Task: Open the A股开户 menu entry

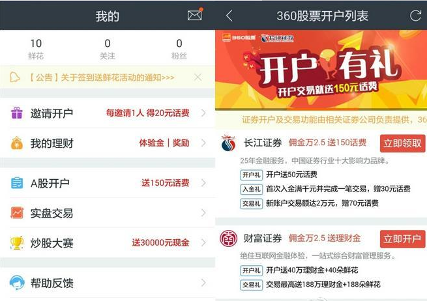Action: [x=108, y=183]
